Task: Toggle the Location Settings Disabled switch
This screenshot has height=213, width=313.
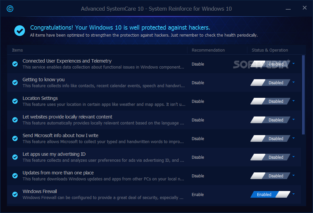Action: 270,101
